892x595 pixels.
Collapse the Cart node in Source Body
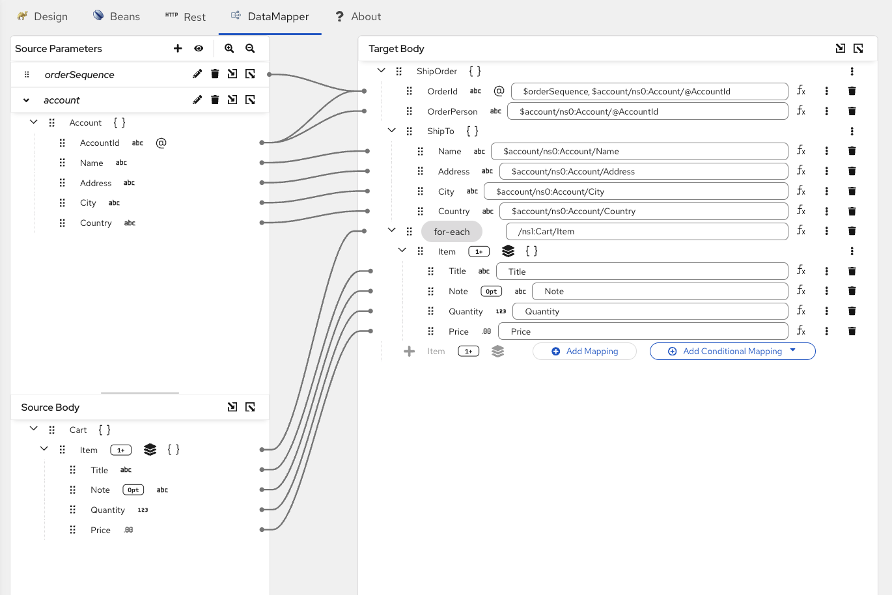click(x=34, y=429)
